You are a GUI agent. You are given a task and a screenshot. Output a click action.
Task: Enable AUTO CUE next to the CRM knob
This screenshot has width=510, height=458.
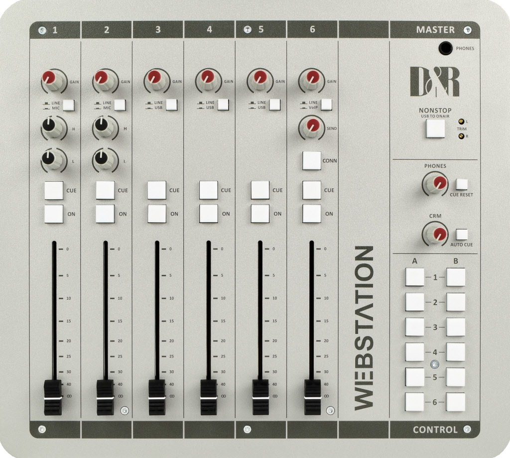click(461, 233)
